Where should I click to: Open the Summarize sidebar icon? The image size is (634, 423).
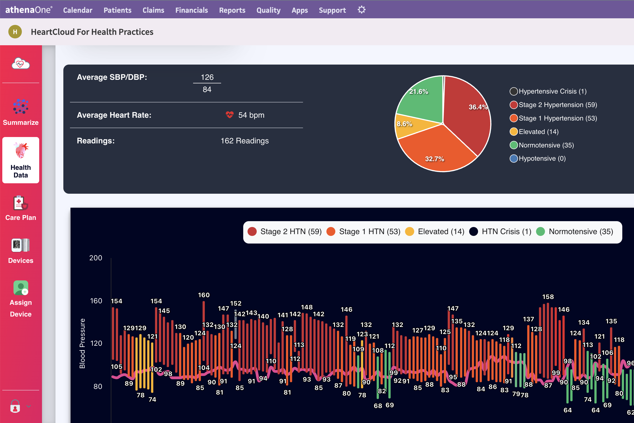coord(21,107)
